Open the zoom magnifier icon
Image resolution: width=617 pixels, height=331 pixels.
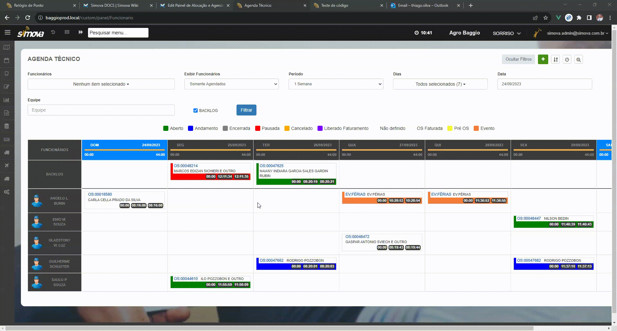(x=578, y=60)
